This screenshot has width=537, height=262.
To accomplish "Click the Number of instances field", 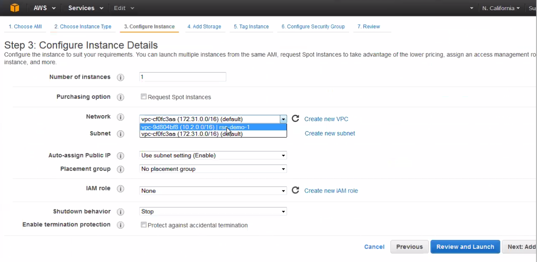I will (183, 77).
